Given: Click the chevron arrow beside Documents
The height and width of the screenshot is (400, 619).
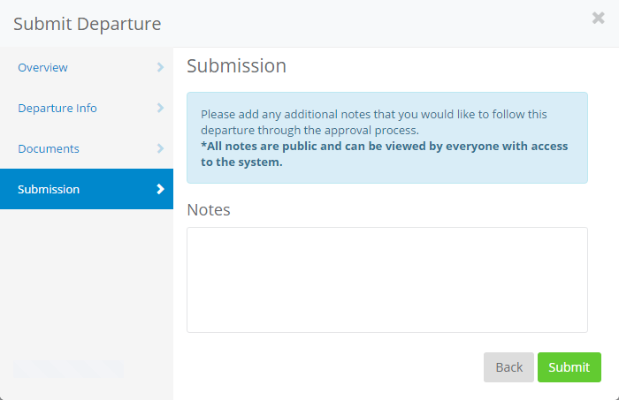Looking at the screenshot, I should click(160, 148).
